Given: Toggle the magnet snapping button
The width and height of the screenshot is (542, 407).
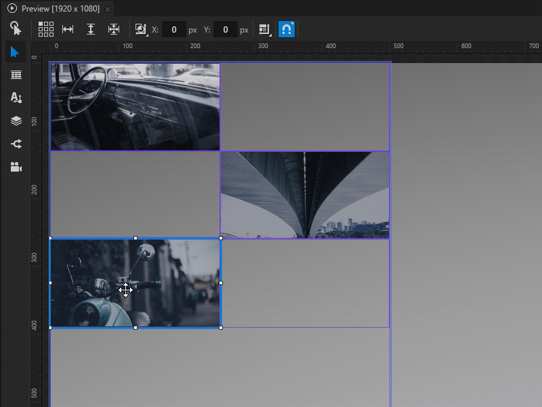Looking at the screenshot, I should point(287,29).
